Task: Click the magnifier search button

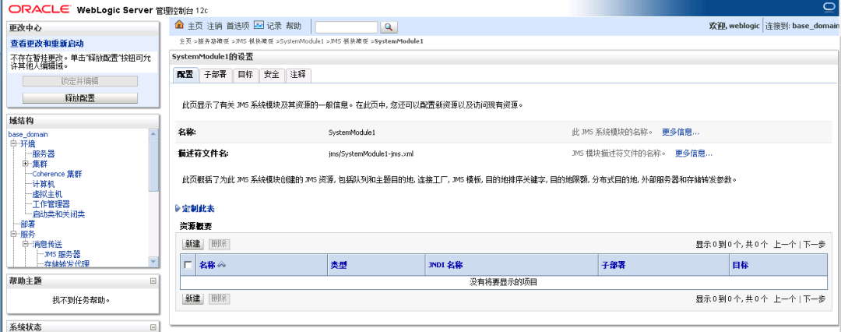Action: (x=389, y=26)
